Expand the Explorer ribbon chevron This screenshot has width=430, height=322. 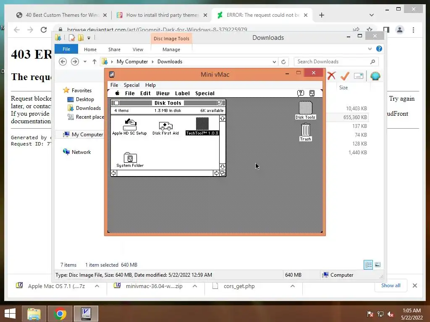pyautogui.click(x=370, y=49)
